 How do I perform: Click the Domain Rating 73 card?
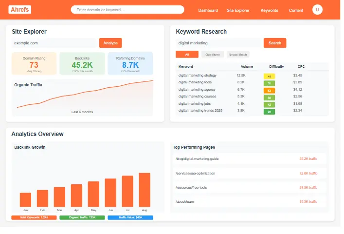[x=34, y=63]
